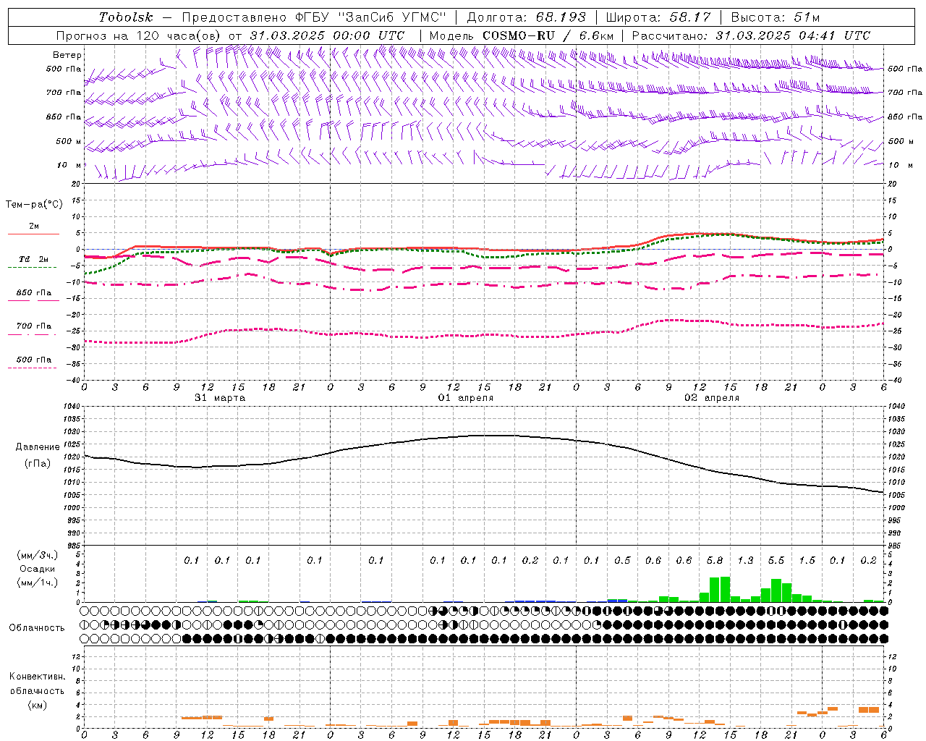
Task: Select the 'Широта: 58.17' latitude text
Action: click(x=658, y=17)
